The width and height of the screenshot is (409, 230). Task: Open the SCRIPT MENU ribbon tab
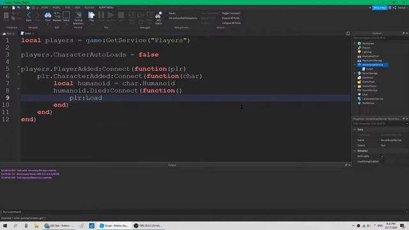point(106,8)
